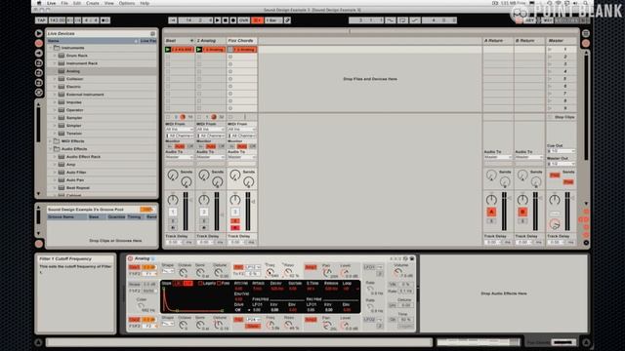Toggle Return A activator button

click(491, 213)
